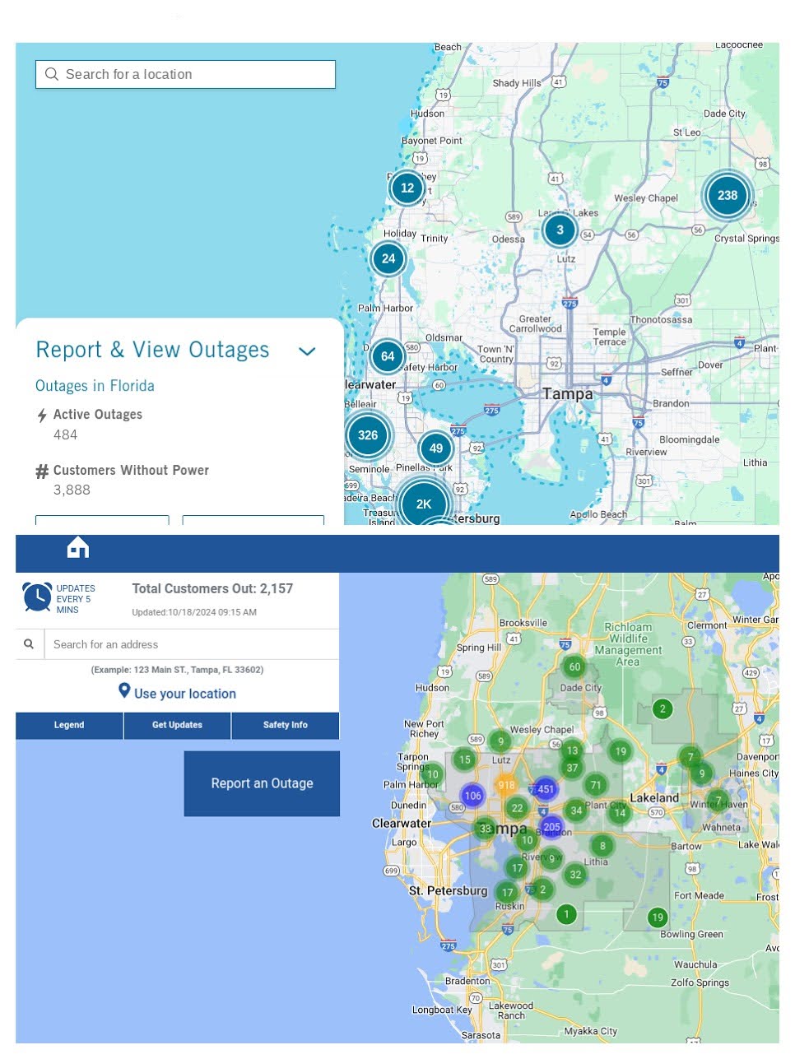Click the green 60 cluster near Dade City

[574, 667]
